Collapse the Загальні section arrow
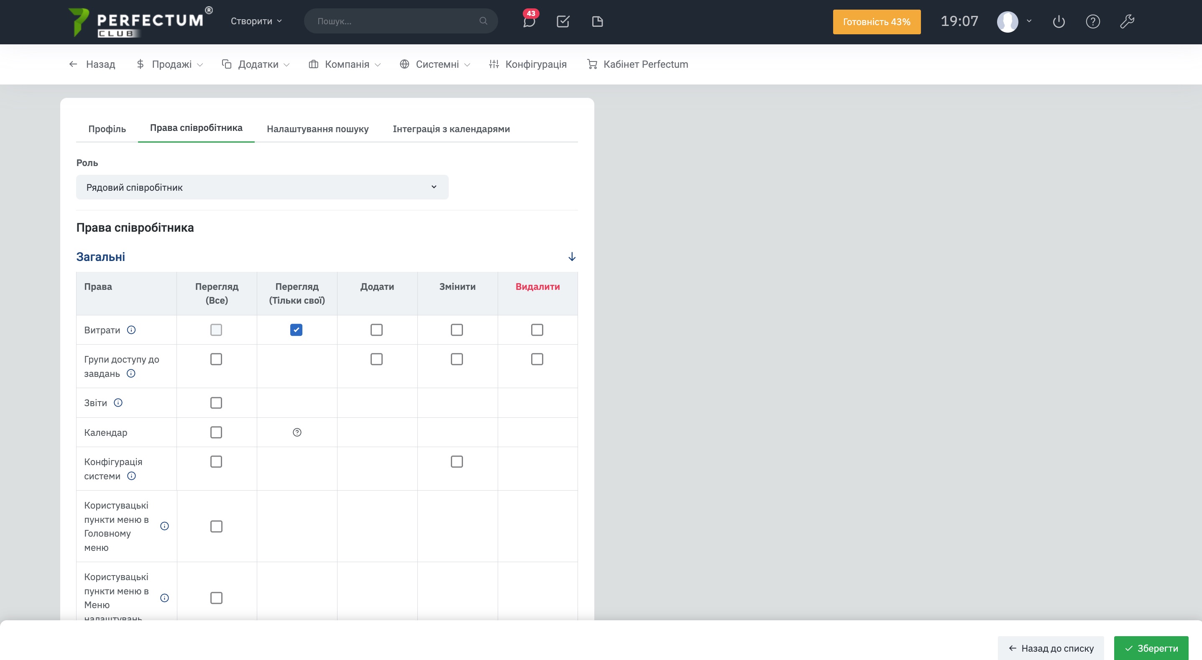Screen dimensions: 1202x660 tap(572, 257)
